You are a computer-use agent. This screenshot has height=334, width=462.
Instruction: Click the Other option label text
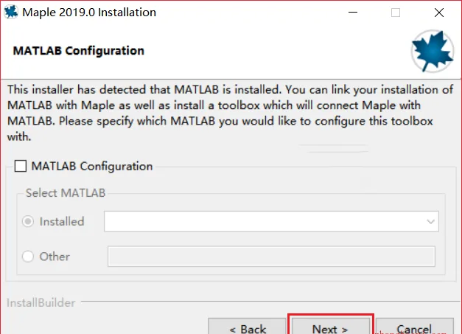pyautogui.click(x=55, y=257)
